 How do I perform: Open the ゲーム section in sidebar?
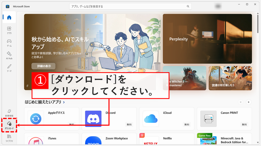9,43
